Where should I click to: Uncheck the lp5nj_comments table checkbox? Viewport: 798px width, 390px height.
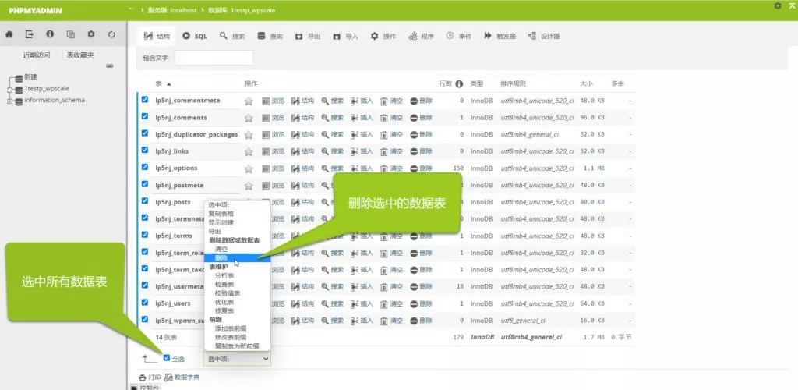145,116
